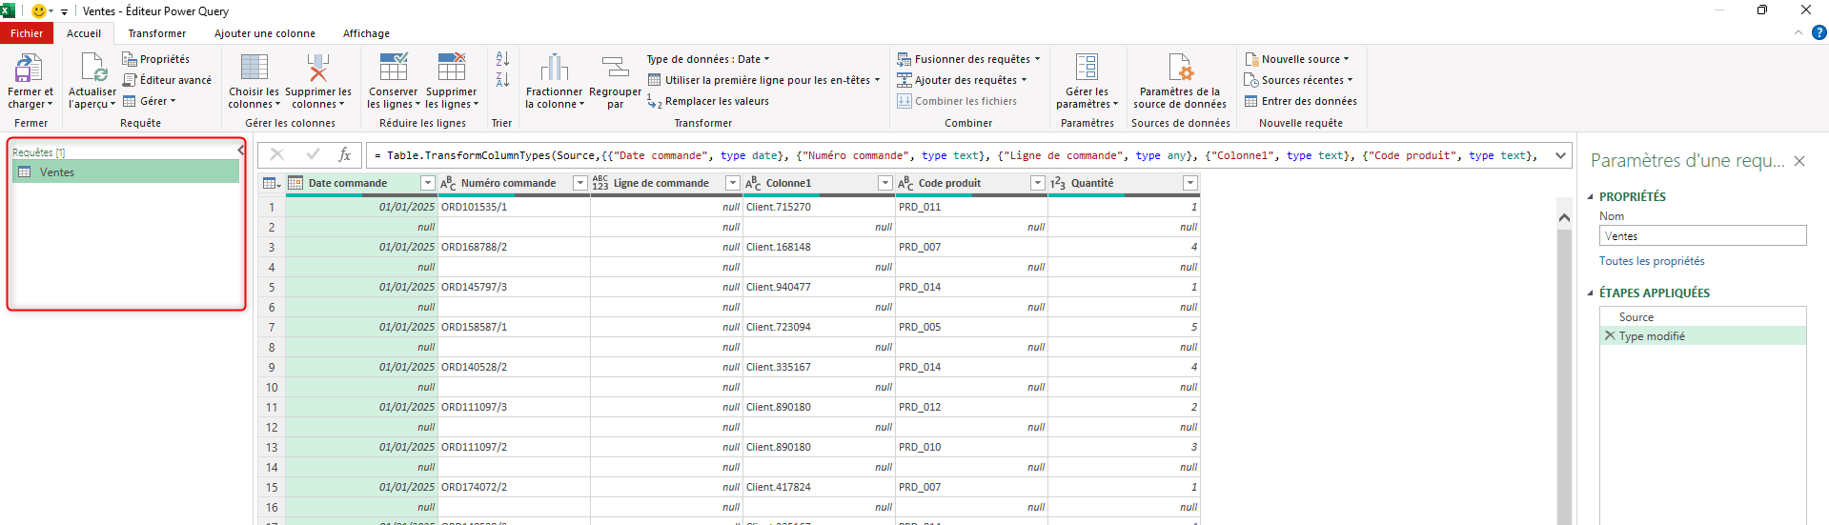The image size is (1829, 525).
Task: Collapse the ribbon with the caret
Action: click(1799, 32)
